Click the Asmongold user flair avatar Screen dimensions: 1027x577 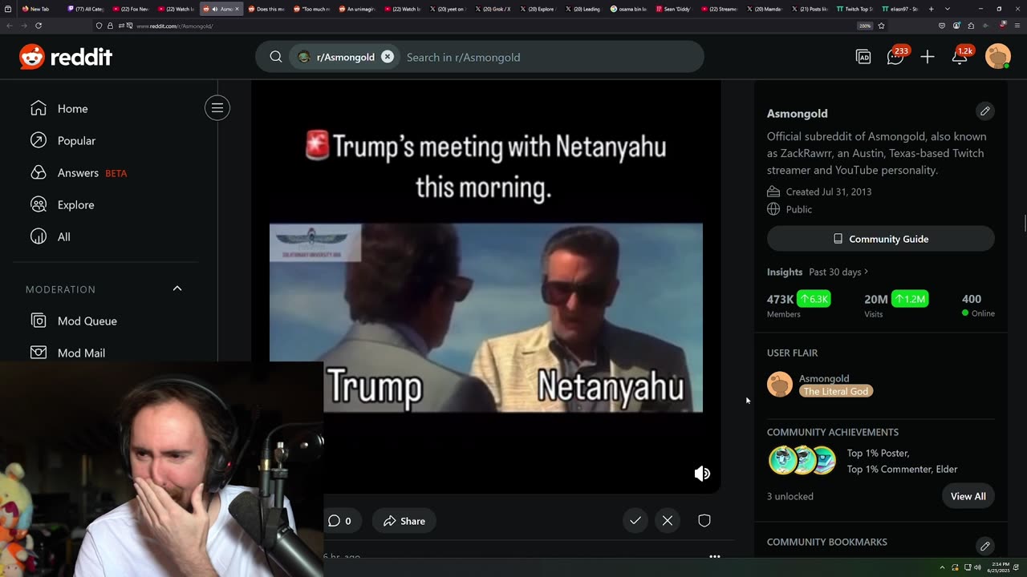tap(780, 385)
